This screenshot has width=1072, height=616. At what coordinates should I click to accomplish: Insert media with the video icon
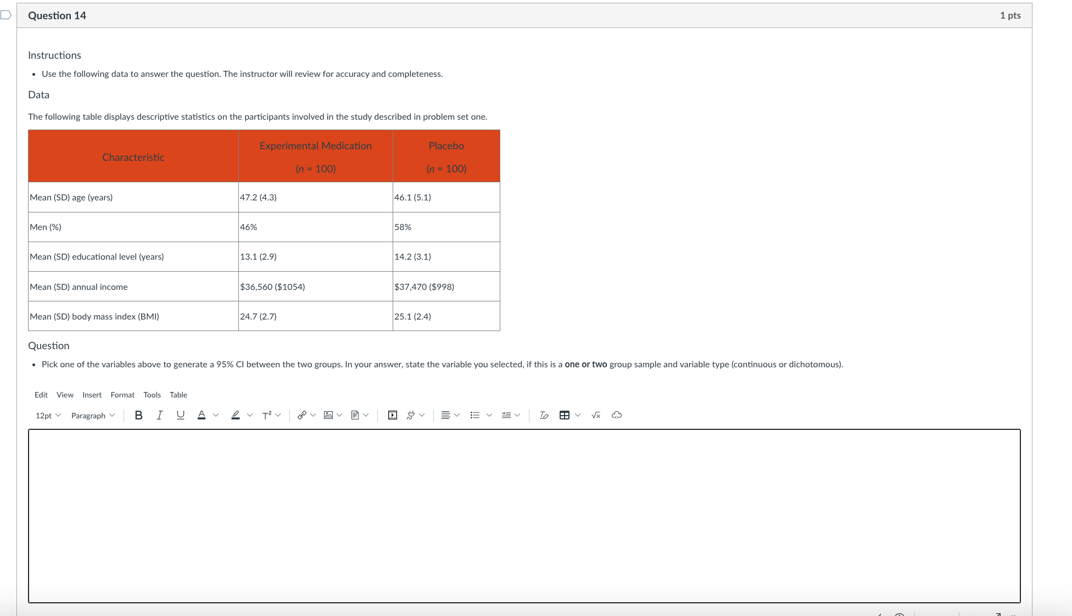[x=393, y=415]
